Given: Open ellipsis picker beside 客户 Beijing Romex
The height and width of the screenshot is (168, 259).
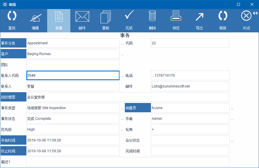Looking at the screenshot, I should point(122,54).
